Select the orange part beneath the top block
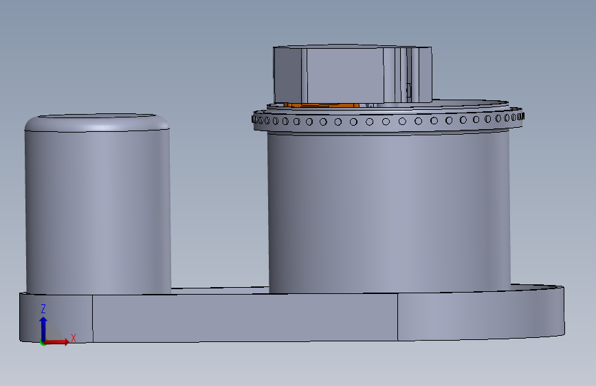Screen dimensions: 596x386 click(x=321, y=105)
